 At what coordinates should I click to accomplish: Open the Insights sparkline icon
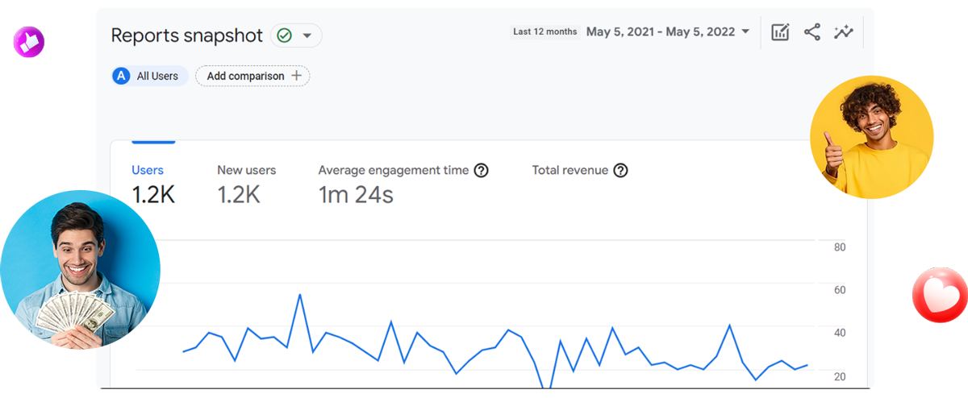844,32
